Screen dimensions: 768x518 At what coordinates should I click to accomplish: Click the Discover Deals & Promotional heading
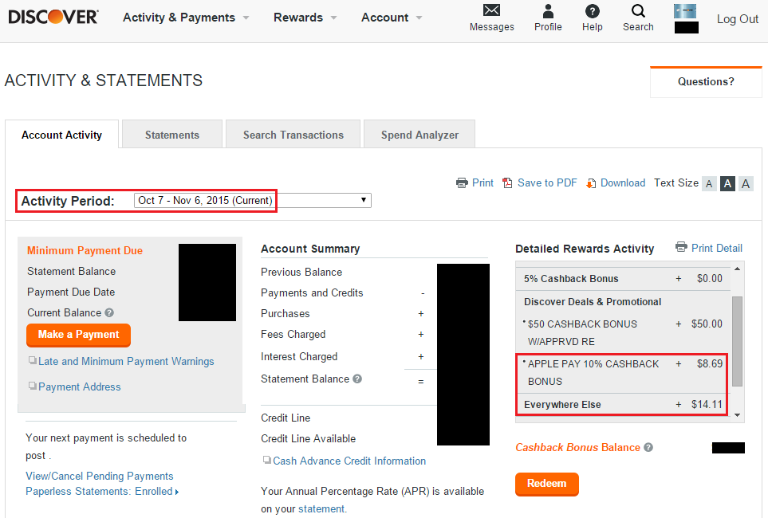pyautogui.click(x=593, y=301)
